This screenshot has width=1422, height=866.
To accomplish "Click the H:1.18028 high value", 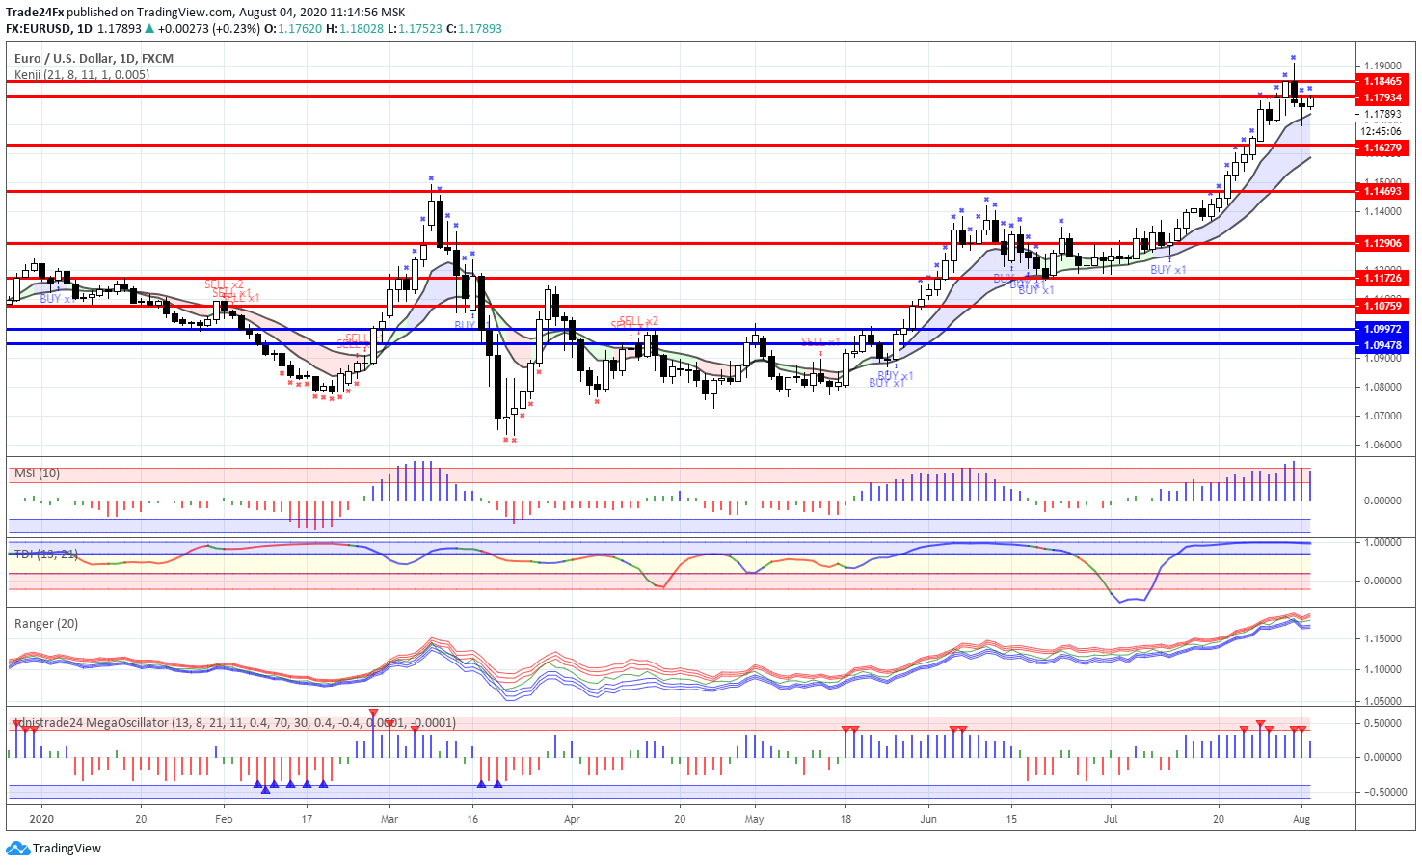I will [355, 28].
